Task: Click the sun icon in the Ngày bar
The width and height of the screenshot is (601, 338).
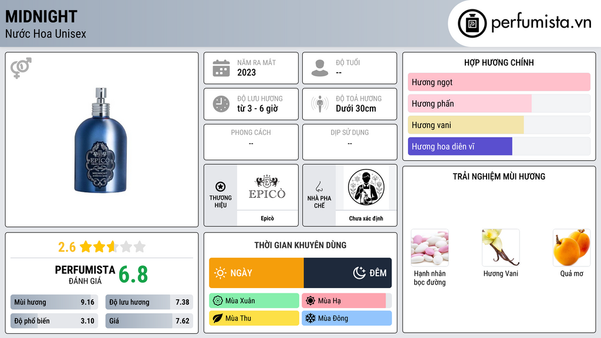Action: click(x=220, y=273)
